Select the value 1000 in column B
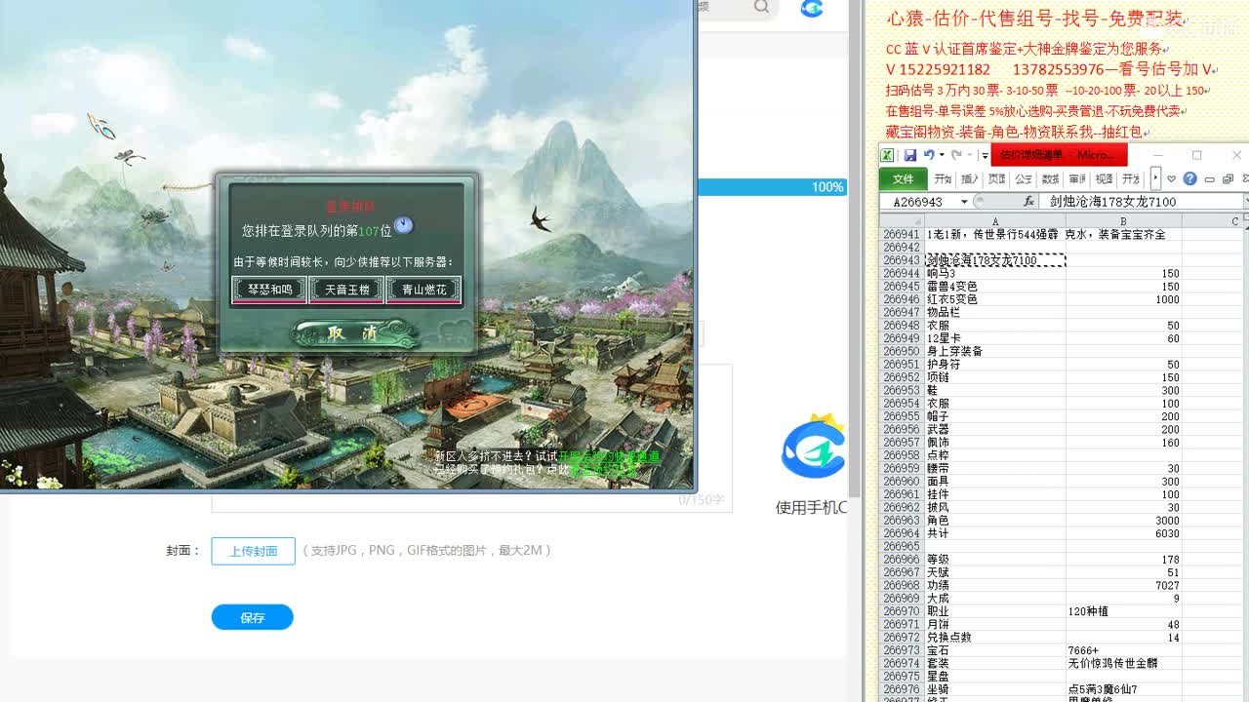Screen dimensions: 1249x702 (1124, 299)
